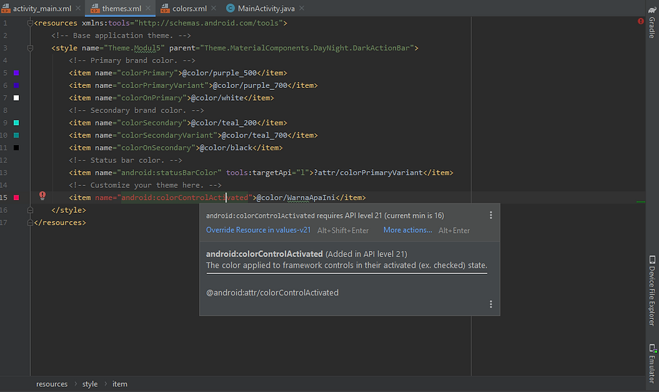Click @color/WarnaApaIni value in line 15
Screen dimensions: 659x392
(295, 197)
